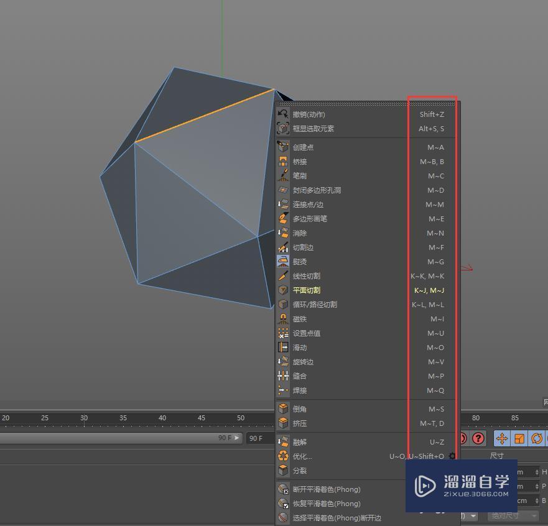Select the 磁铁 Magnet tool
This screenshot has height=526, width=548.
(x=300, y=319)
